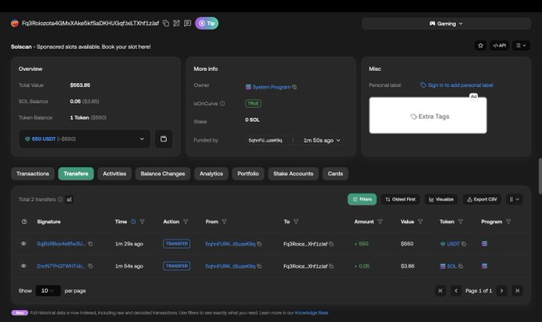Copy To address in SOL row
Image resolution: width=542 pixels, height=322 pixels.
point(331,266)
